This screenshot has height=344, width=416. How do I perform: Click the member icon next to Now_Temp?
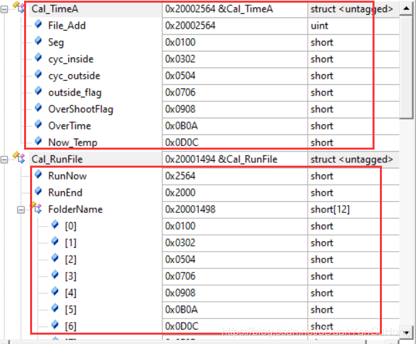38,141
